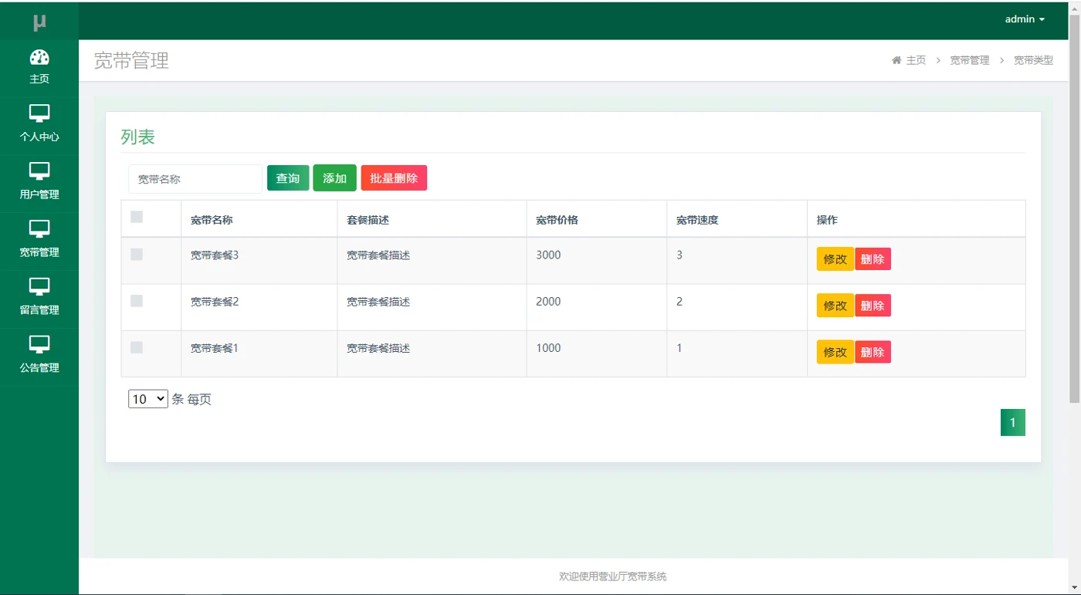Viewport: 1081px width, 595px height.
Task: Open the 留言管理 sidebar icon
Action: pyautogui.click(x=39, y=287)
